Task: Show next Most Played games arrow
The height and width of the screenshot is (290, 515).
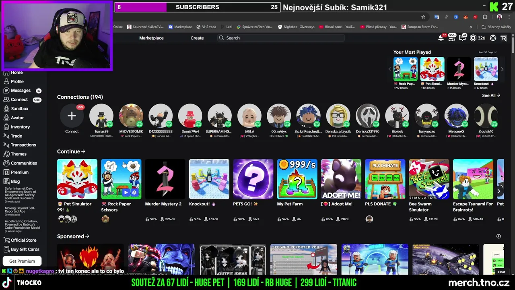Action: pos(502,69)
